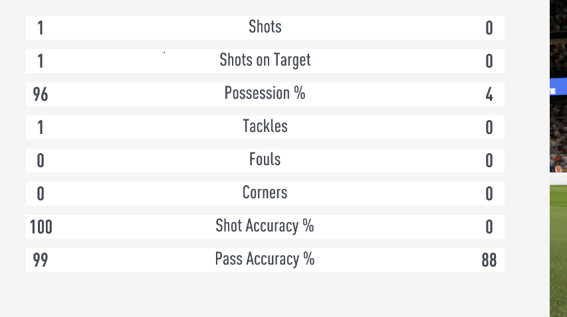Click the match footage preview strip
Image resolution: width=567 pixels, height=317 pixels.
[558, 158]
